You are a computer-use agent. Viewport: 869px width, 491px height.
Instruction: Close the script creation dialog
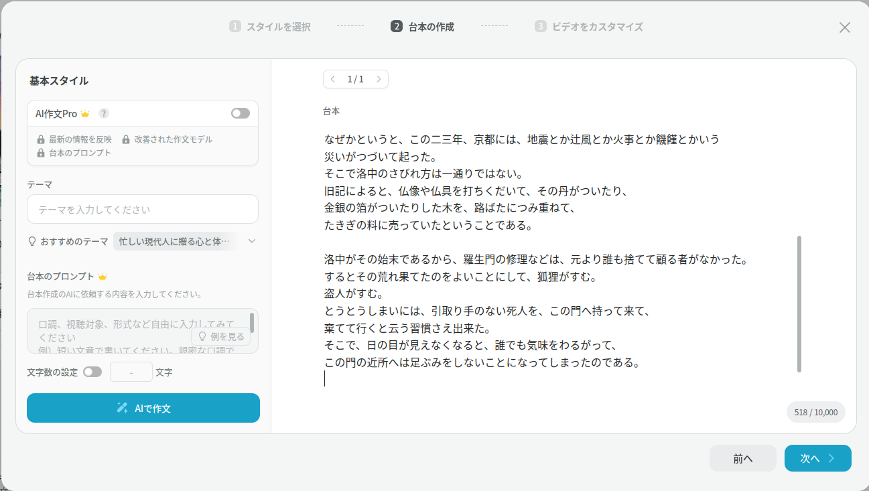pyautogui.click(x=845, y=27)
